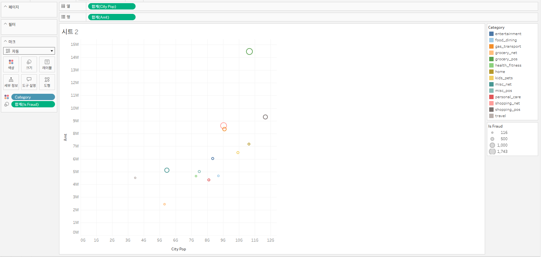This screenshot has height=257, width=541.
Task: Click the yellow kids_pets data point
Action: click(x=238, y=152)
